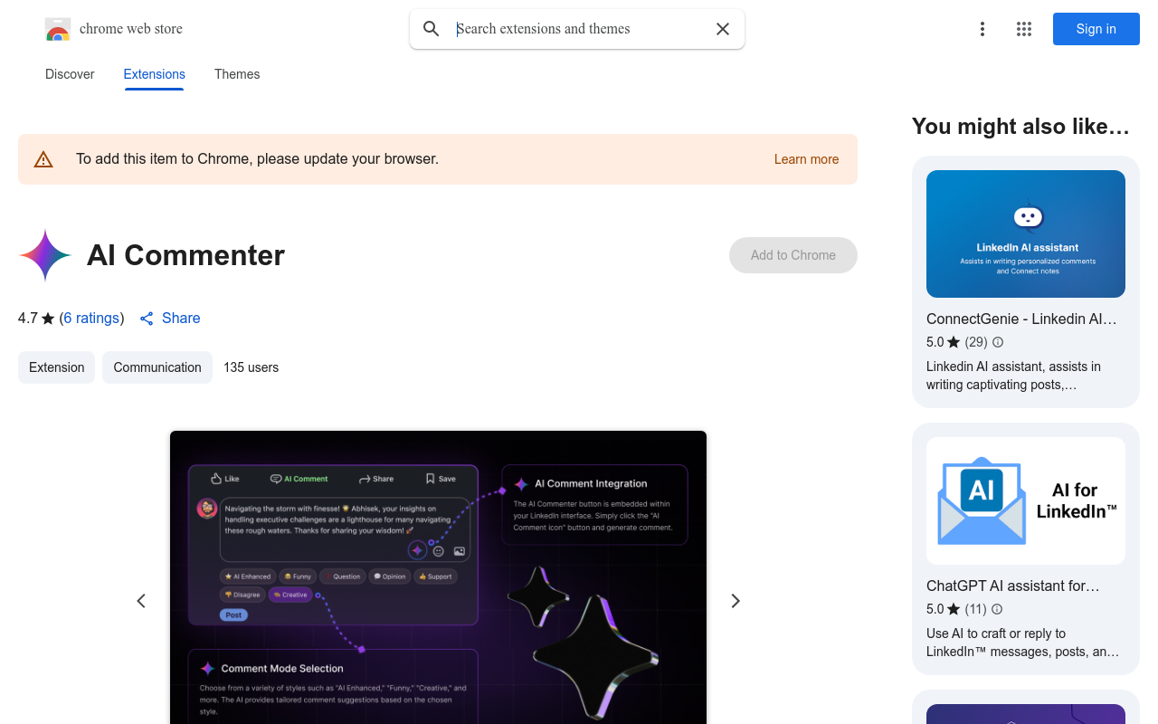This screenshot has height=724, width=1158.
Task: Show previous screenshot with left arrow
Action: tap(141, 601)
